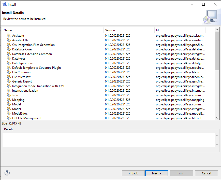
Task: Click the Version column header
Action: tap(129, 30)
